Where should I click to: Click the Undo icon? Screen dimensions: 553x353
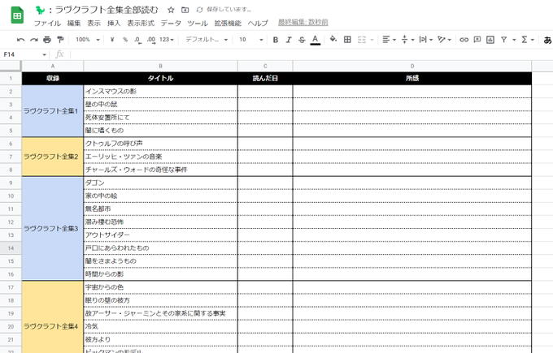(x=20, y=40)
